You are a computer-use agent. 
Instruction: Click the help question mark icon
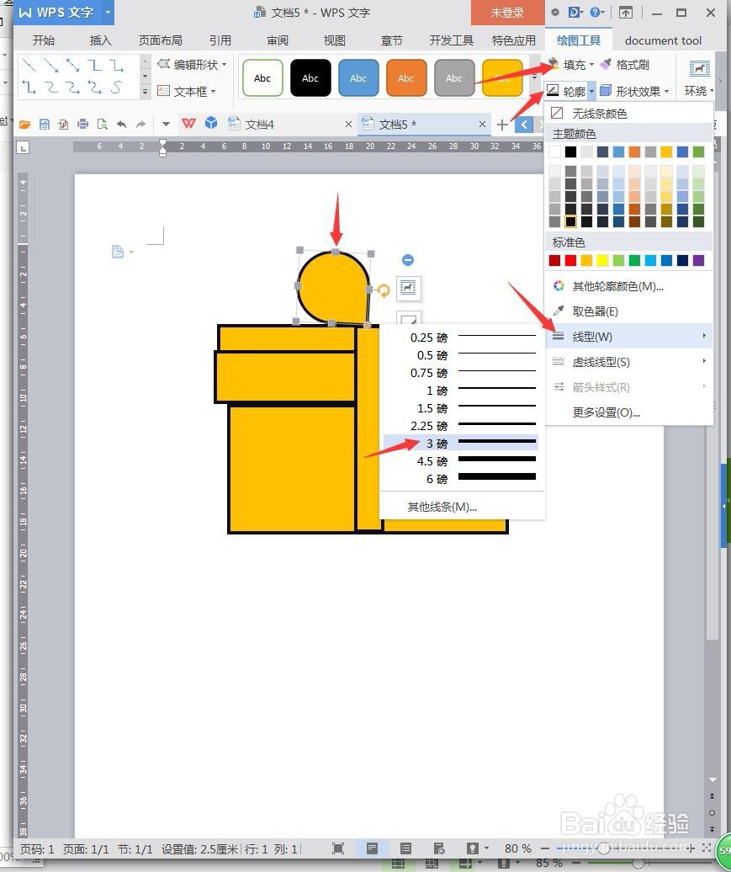pyautogui.click(x=595, y=13)
